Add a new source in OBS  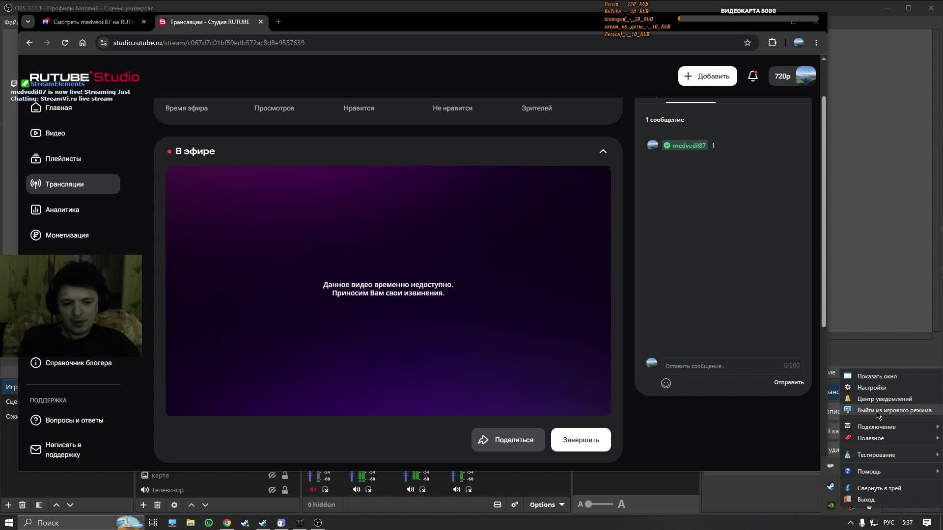pyautogui.click(x=143, y=505)
